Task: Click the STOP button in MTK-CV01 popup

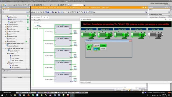Action: (x=103, y=49)
